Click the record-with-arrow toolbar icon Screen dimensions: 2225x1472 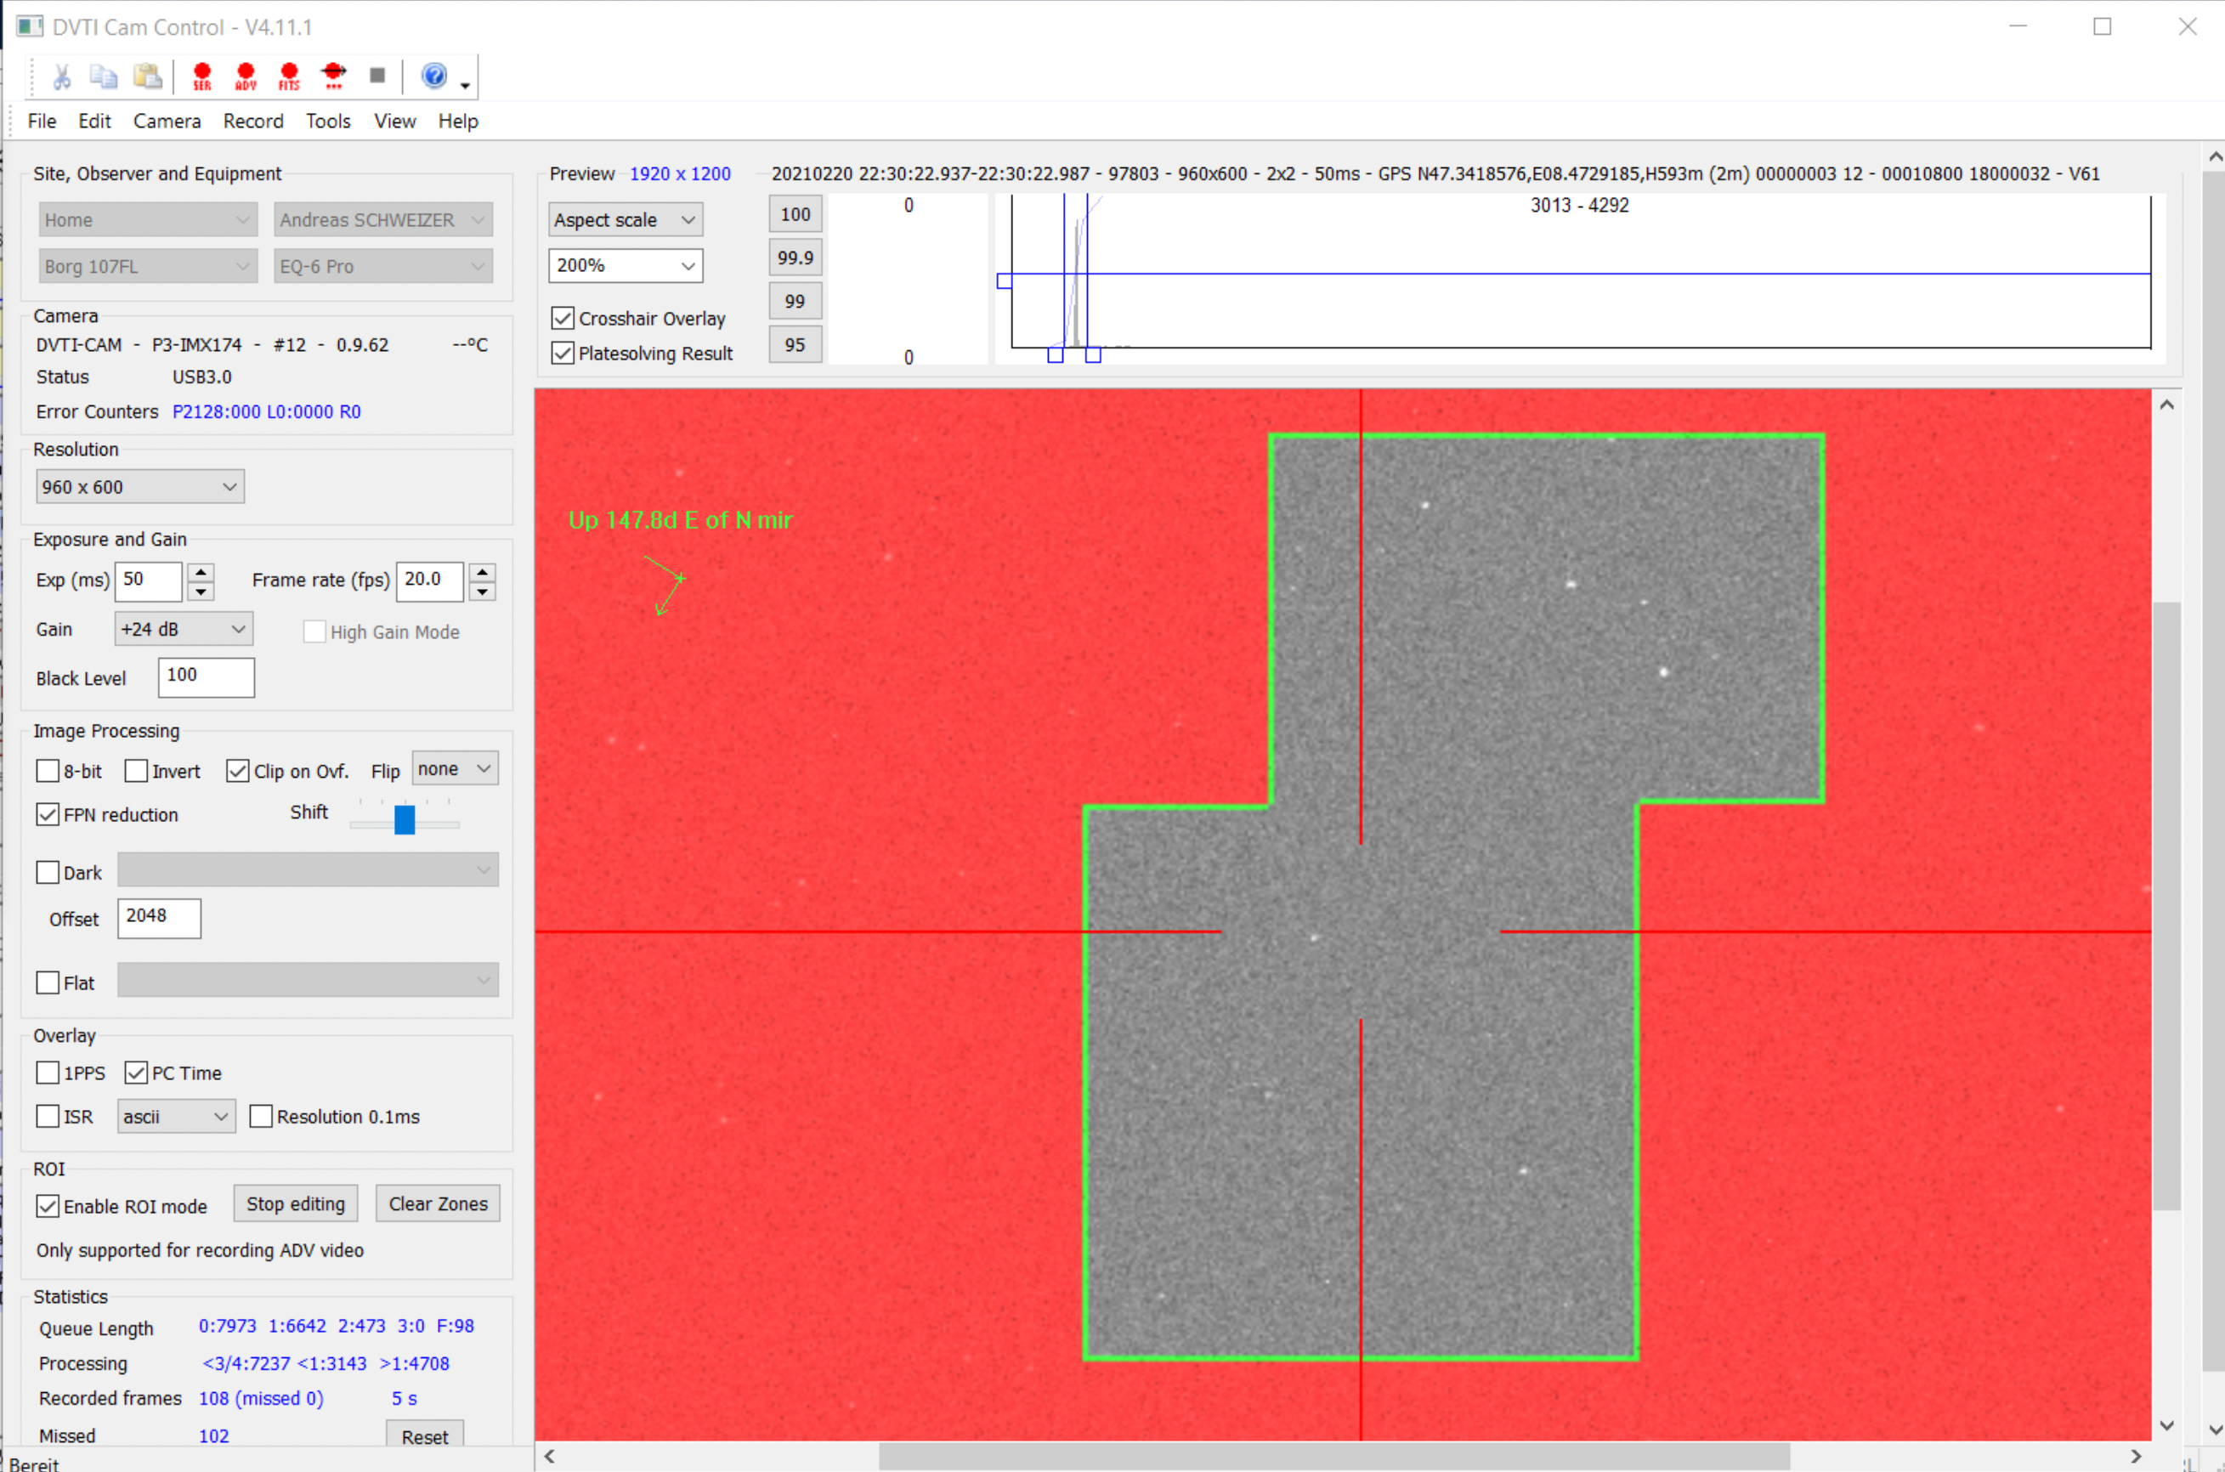[333, 75]
